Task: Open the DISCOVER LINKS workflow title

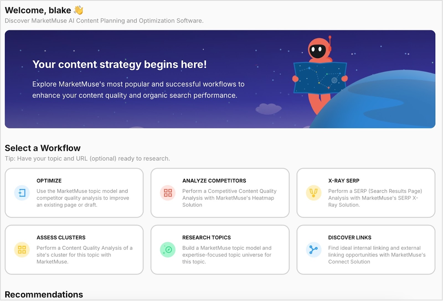Action: pos(350,238)
